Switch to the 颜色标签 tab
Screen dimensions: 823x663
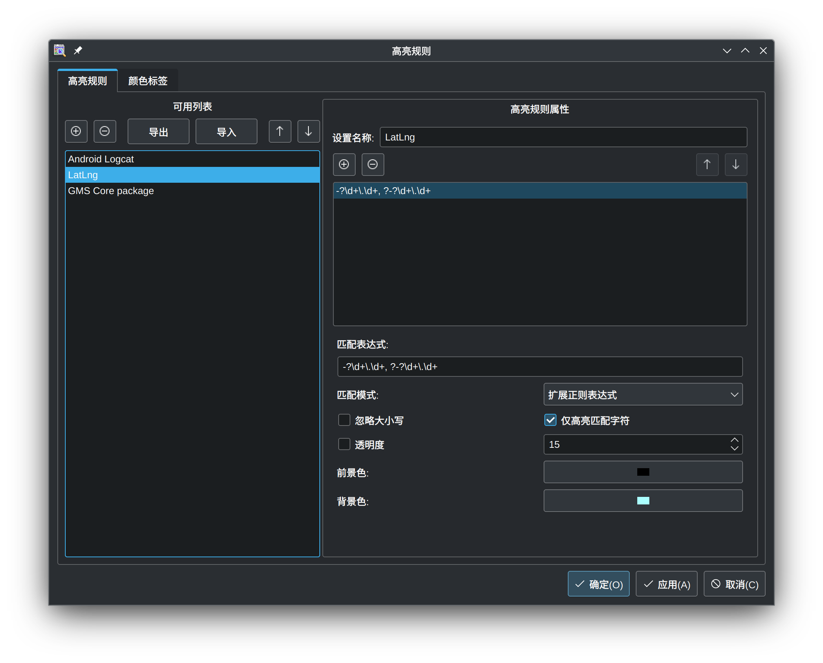pos(148,81)
